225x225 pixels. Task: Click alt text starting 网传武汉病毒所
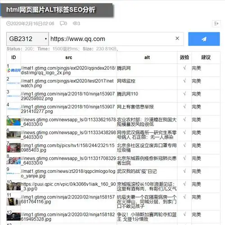147,135
